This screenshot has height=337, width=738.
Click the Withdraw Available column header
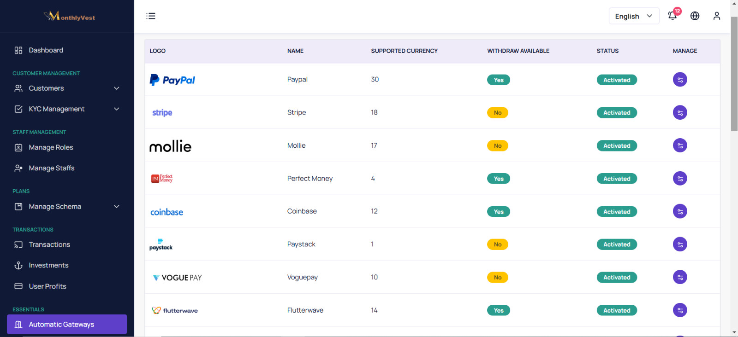tap(518, 51)
